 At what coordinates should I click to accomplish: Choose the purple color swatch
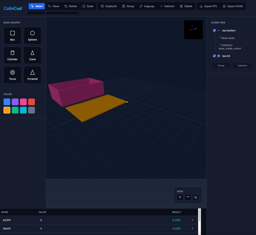pyautogui.click(x=15, y=102)
